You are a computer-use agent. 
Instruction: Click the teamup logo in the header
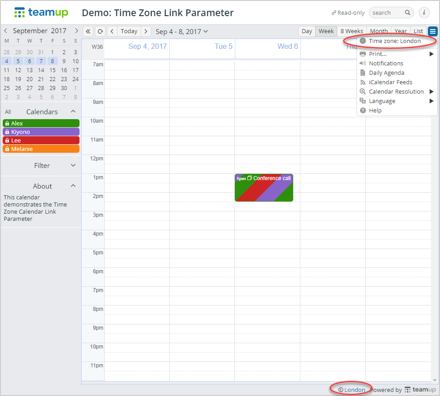pyautogui.click(x=41, y=13)
